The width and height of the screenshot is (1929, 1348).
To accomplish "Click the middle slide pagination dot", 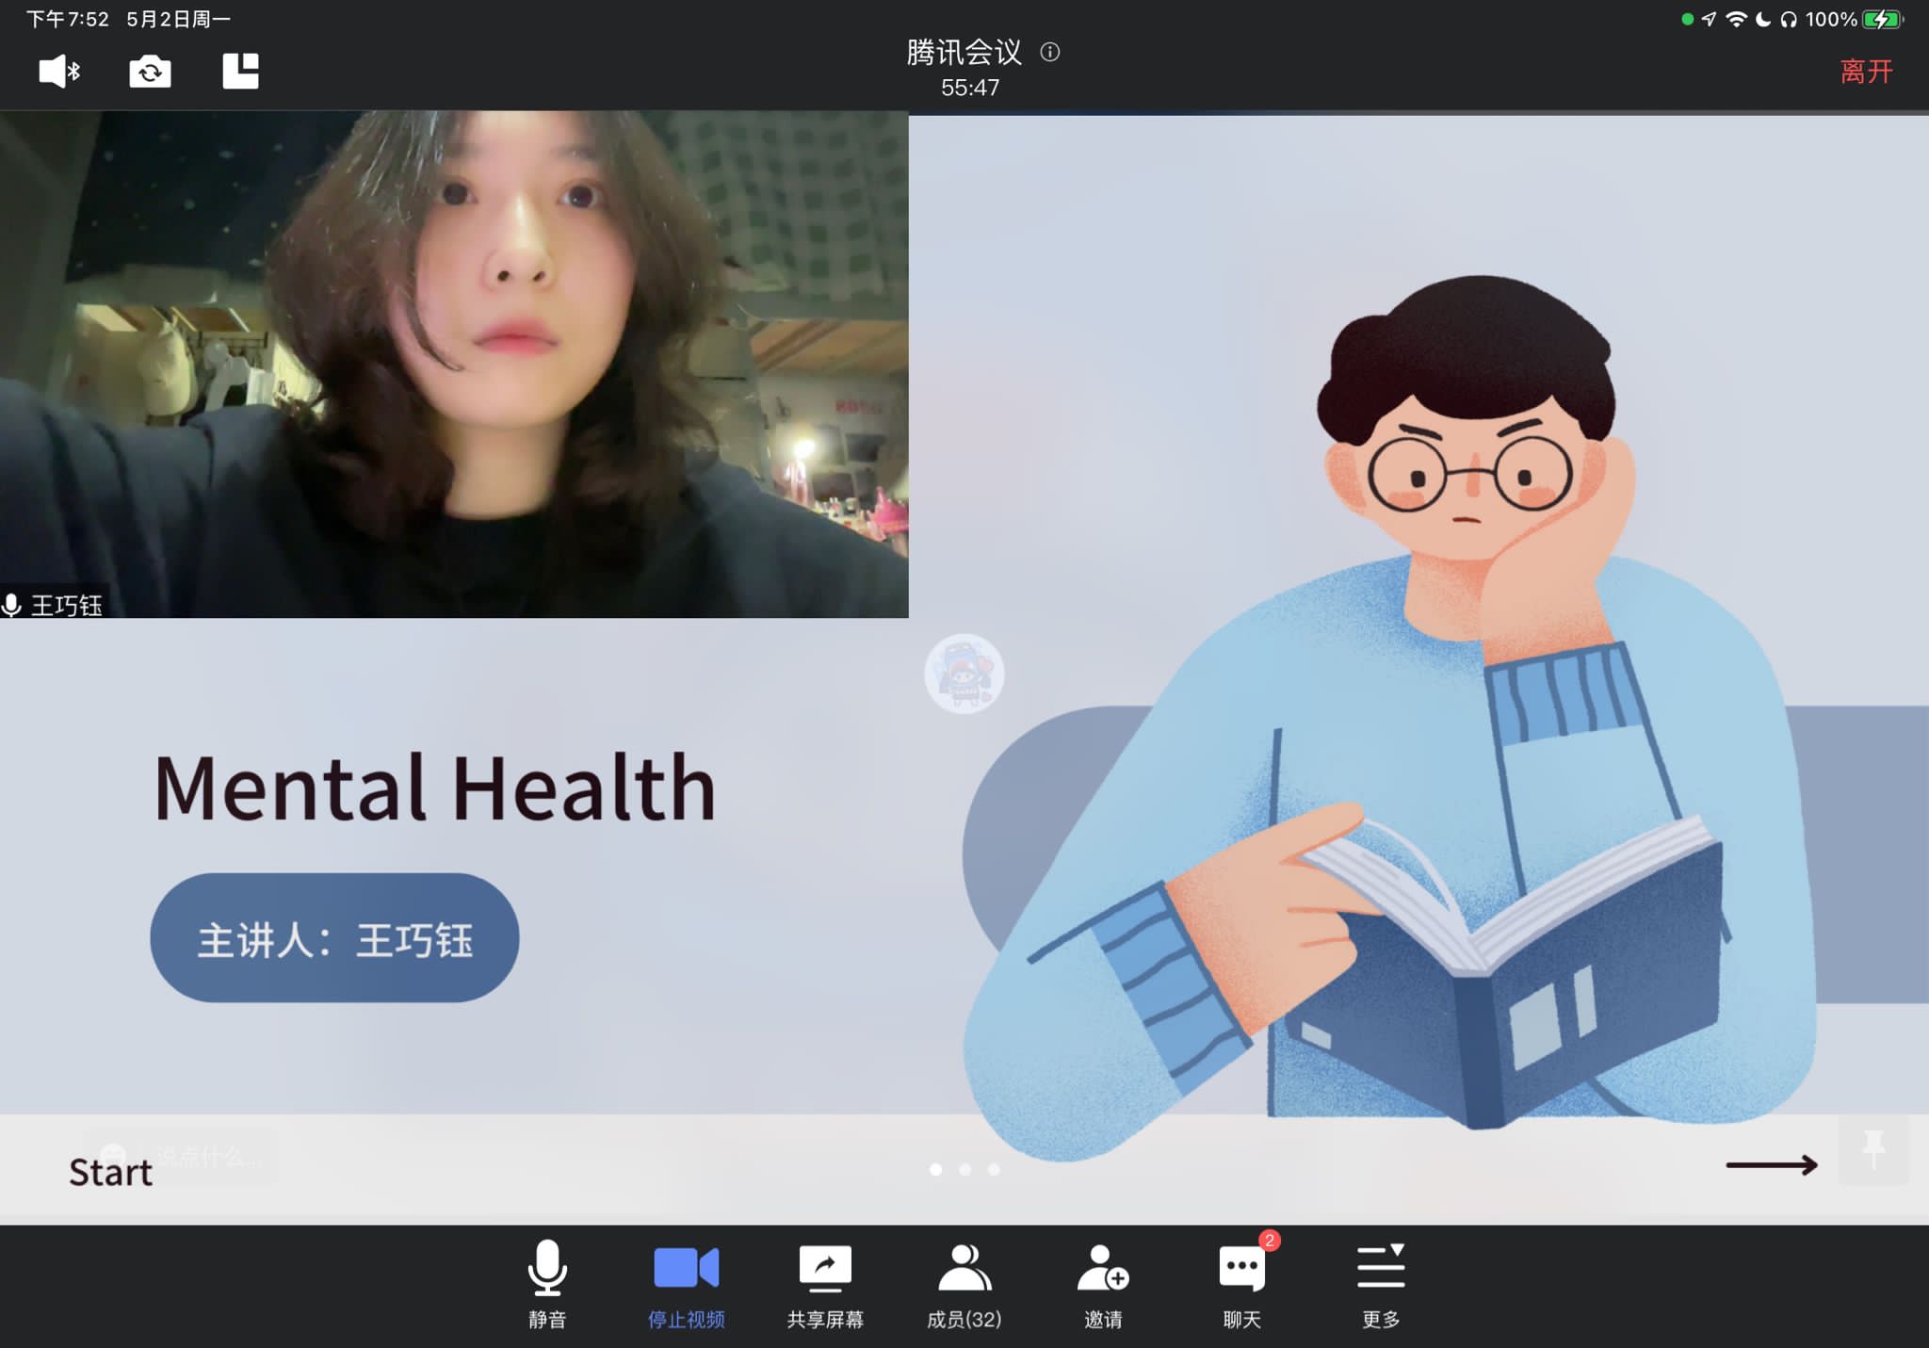I will tap(964, 1169).
